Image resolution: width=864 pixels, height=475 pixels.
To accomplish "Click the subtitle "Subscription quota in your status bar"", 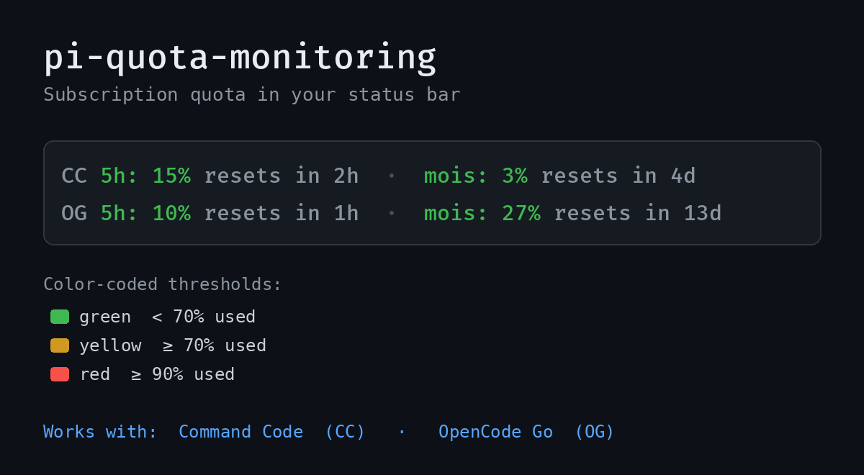I will 252,95.
